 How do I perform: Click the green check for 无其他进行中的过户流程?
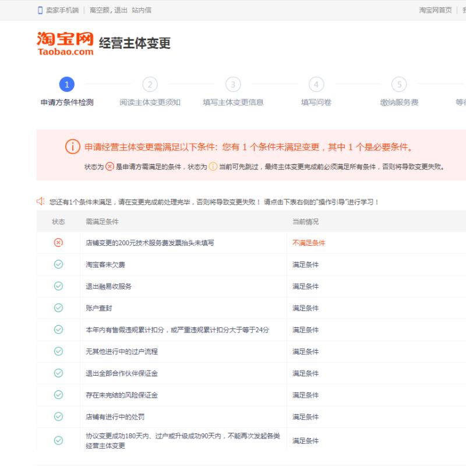pyautogui.click(x=59, y=351)
